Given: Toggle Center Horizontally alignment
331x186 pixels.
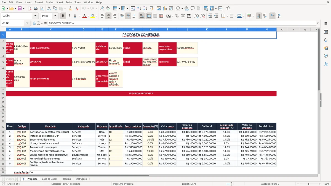Looking at the screenshot, I should [108, 16].
